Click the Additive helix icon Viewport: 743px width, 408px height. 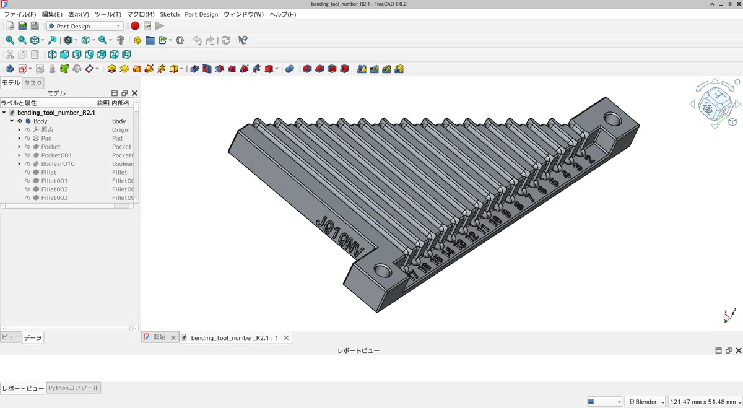click(161, 69)
